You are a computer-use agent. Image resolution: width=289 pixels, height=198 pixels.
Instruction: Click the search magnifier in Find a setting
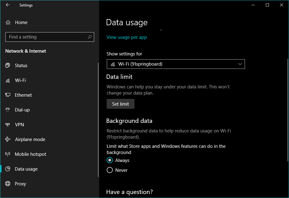click(x=90, y=37)
